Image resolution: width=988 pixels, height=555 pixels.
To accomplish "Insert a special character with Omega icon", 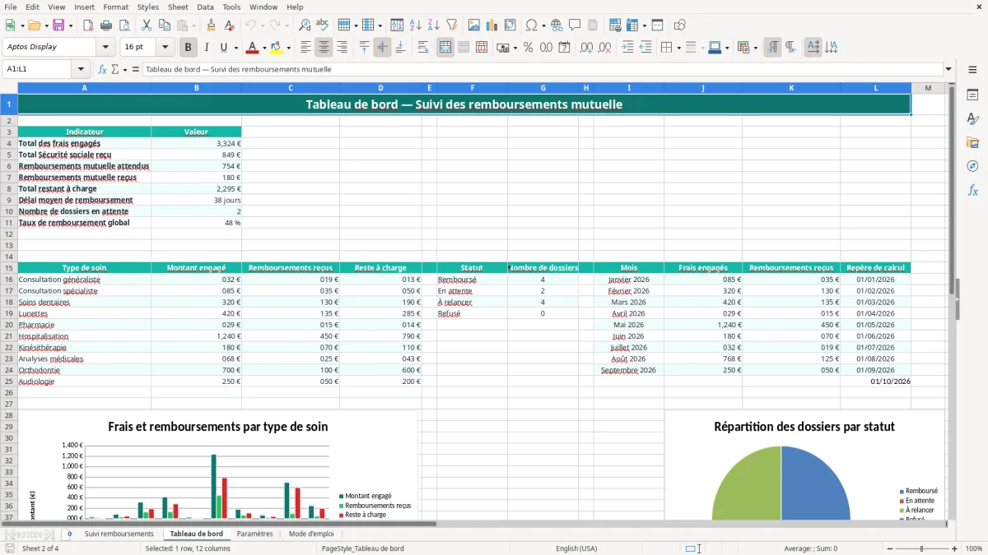I will coord(531,25).
